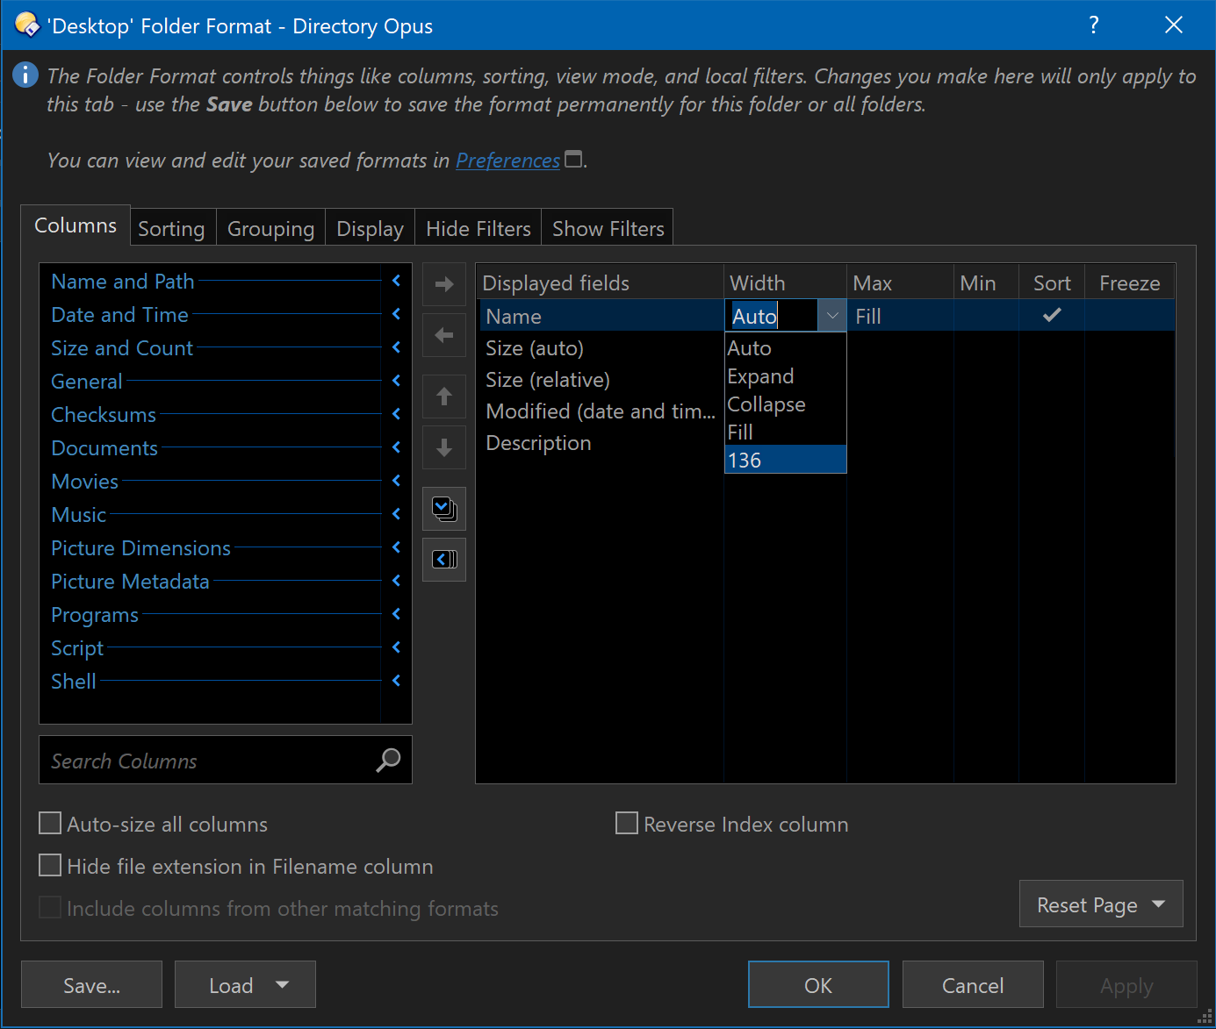
Task: Move selected field down with arrow button
Action: pos(444,447)
